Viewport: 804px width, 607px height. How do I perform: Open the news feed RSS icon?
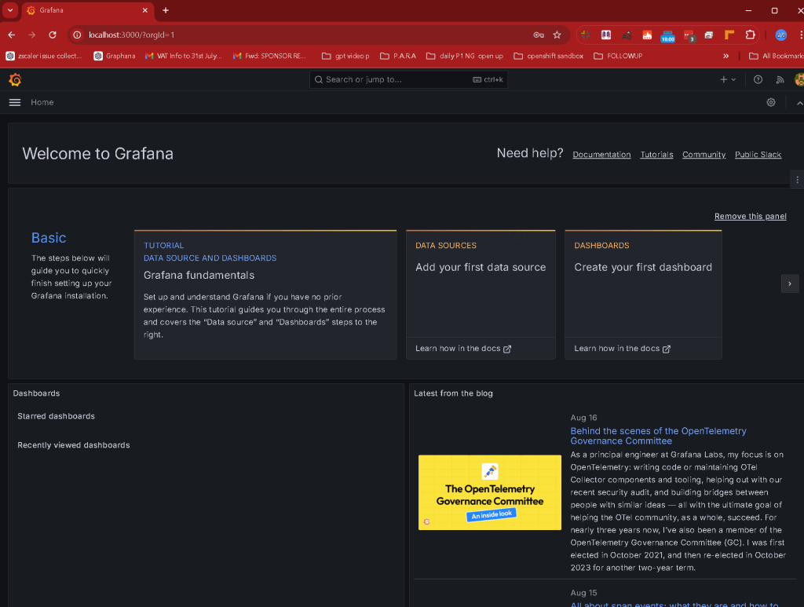[780, 79]
